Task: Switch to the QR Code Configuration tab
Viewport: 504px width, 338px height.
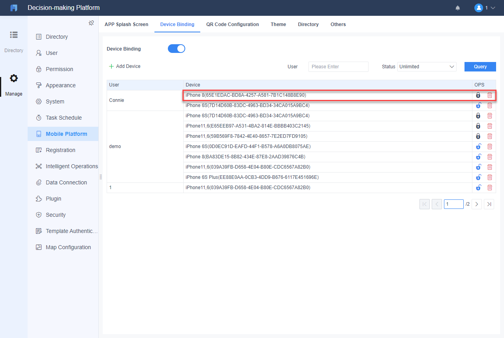Action: click(x=232, y=24)
